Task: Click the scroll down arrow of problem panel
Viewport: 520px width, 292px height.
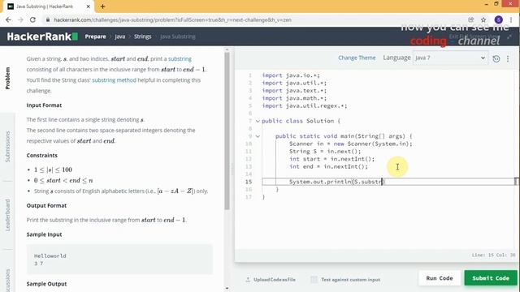Action: (x=227, y=289)
